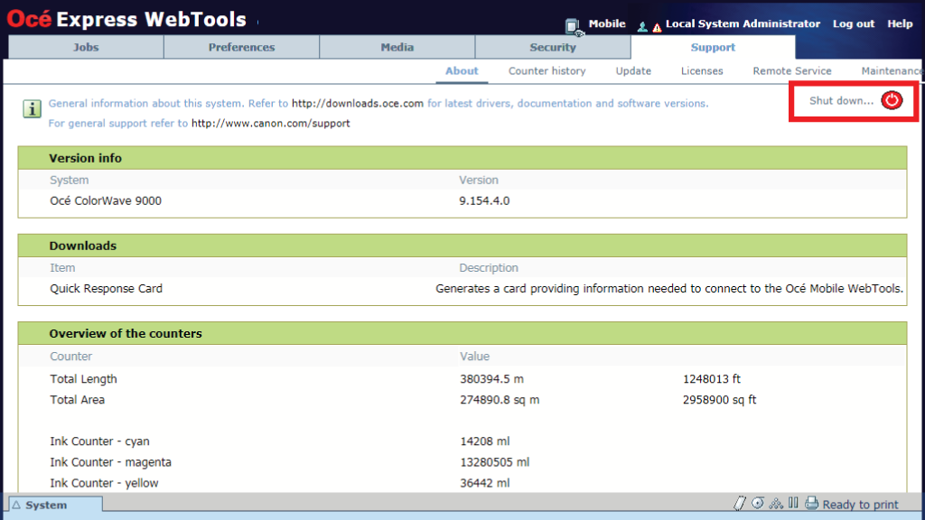The image size is (925, 520).
Task: Click the 13280505 ml magenta value
Action: coord(495,462)
